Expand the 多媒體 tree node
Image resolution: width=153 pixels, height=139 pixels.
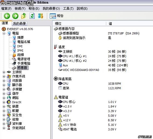pos(4,89)
